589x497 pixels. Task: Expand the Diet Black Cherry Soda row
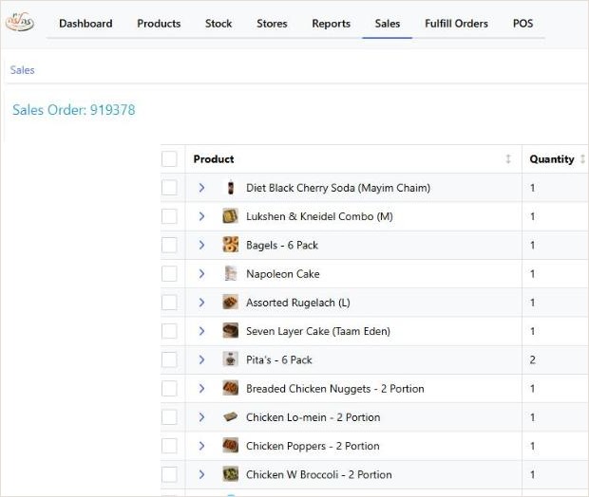point(201,188)
